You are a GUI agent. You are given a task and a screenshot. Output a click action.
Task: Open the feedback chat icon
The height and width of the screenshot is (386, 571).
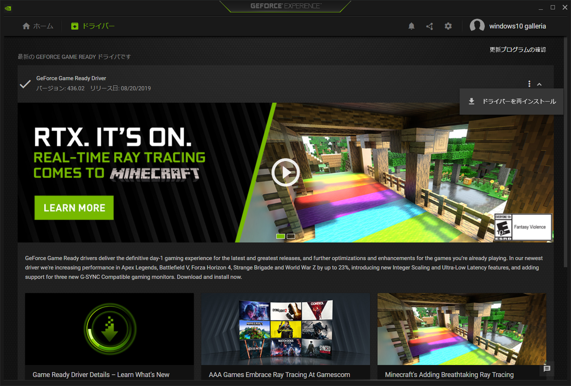click(x=547, y=369)
